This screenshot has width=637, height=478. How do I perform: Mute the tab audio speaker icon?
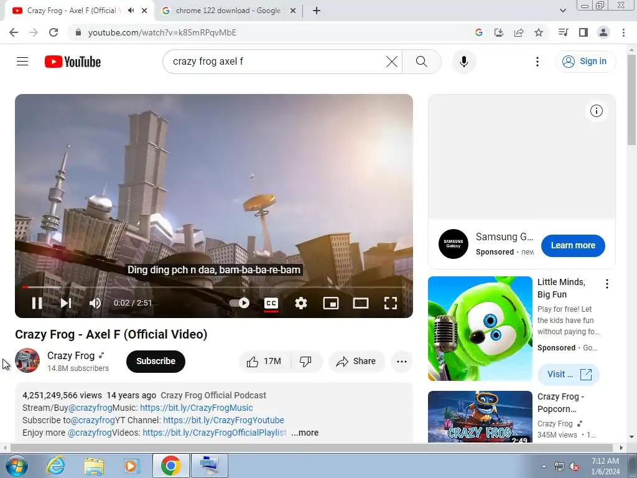tap(131, 11)
